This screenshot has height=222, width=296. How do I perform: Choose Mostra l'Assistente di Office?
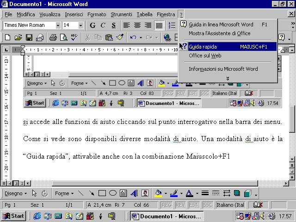pyautogui.click(x=228, y=33)
